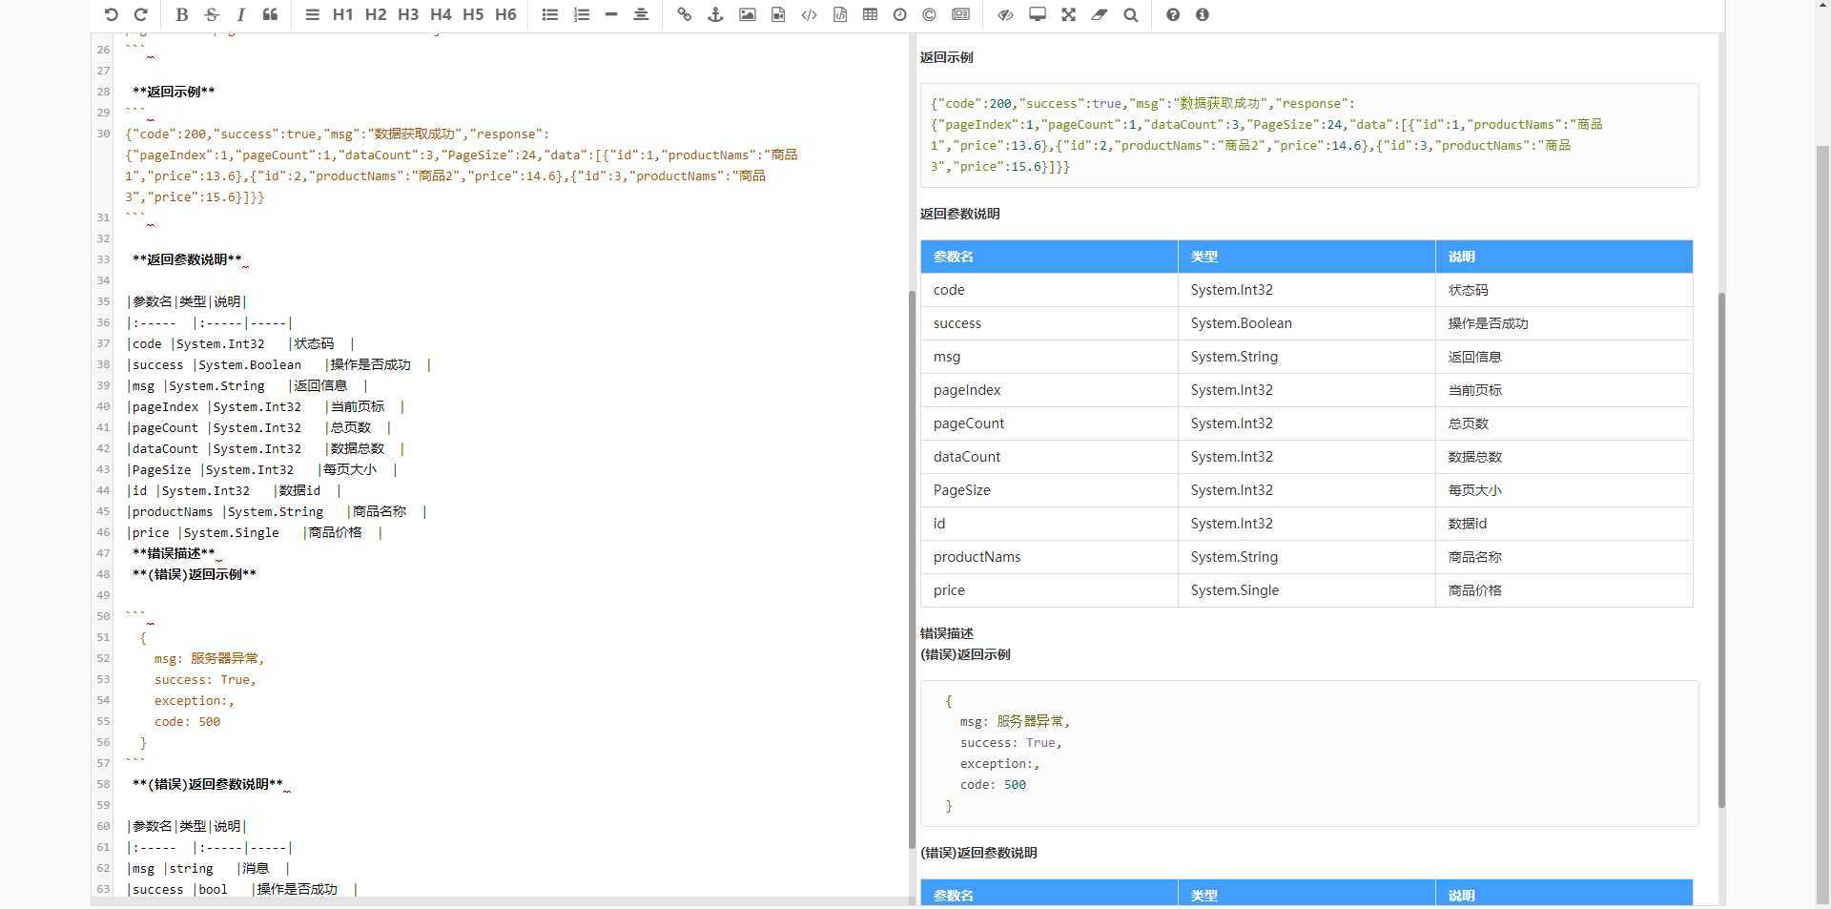Click the Undo icon in toolbar
Viewport: 1831px width, 909px height.
pos(111,14)
